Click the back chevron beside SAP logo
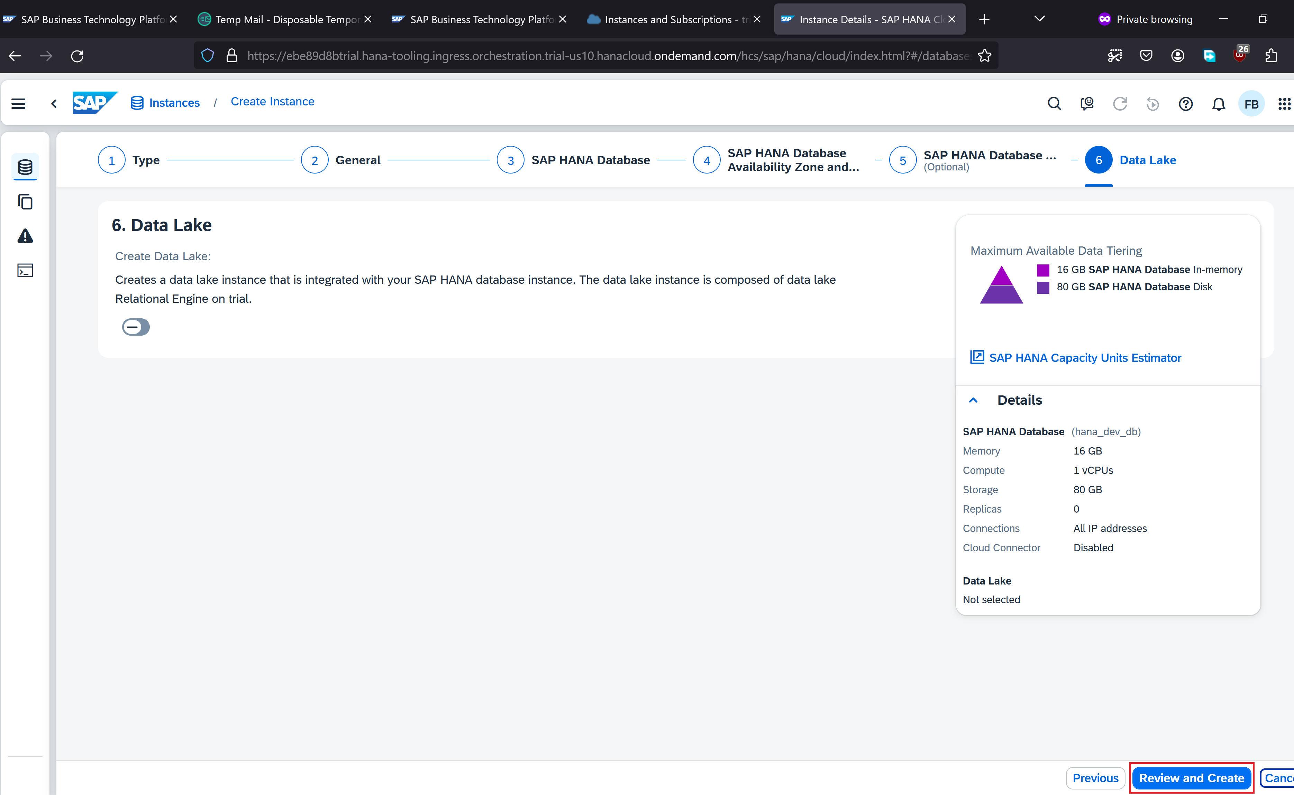The height and width of the screenshot is (795, 1294). [x=54, y=104]
